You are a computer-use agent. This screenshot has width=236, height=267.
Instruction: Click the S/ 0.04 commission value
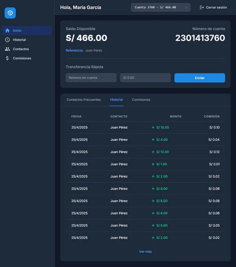tap(214, 140)
